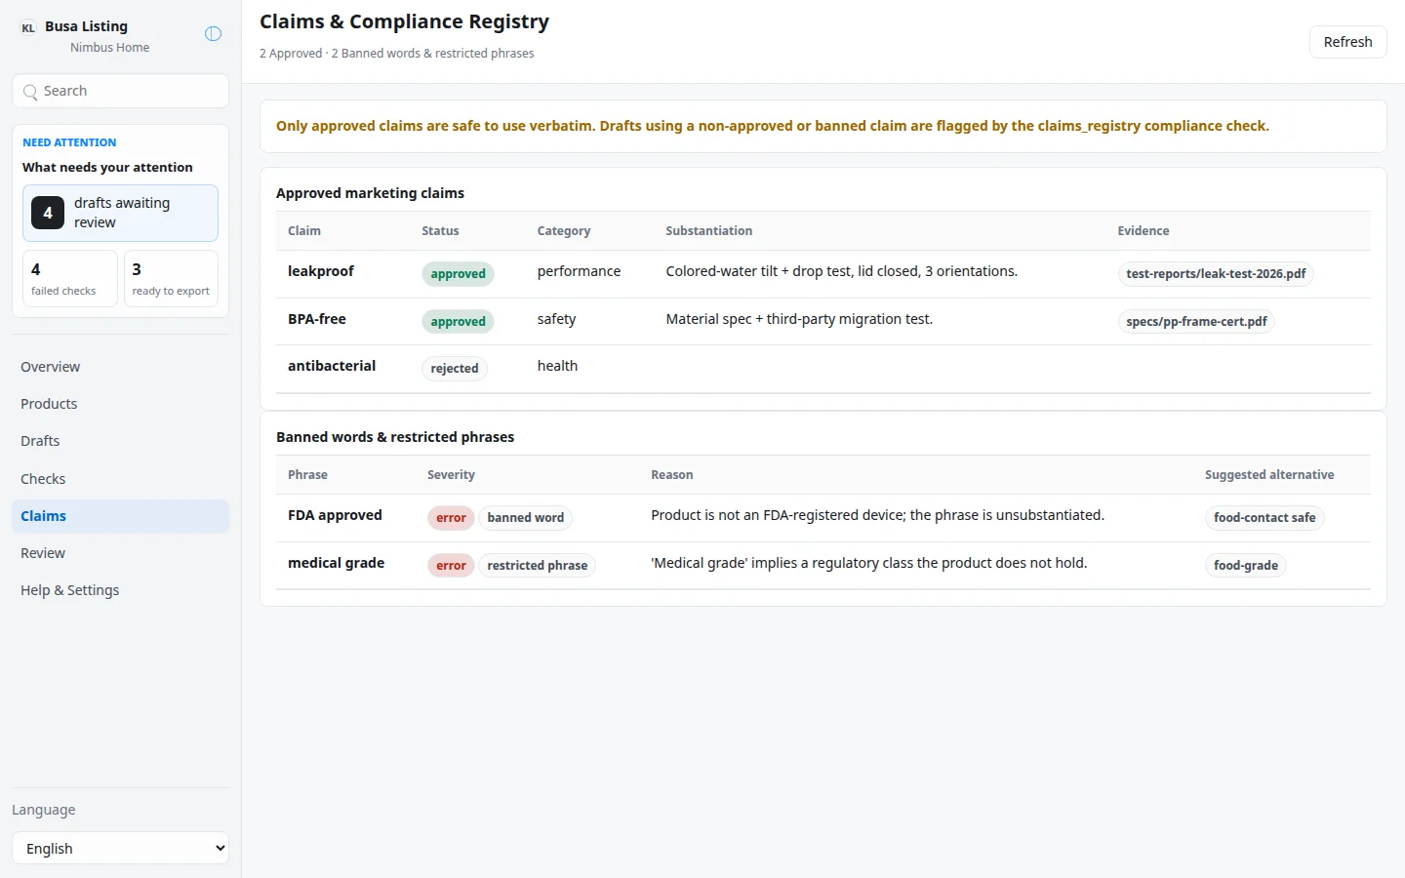Click the food-grade alternative chip
Image resolution: width=1405 pixels, height=878 pixels.
[1246, 566]
